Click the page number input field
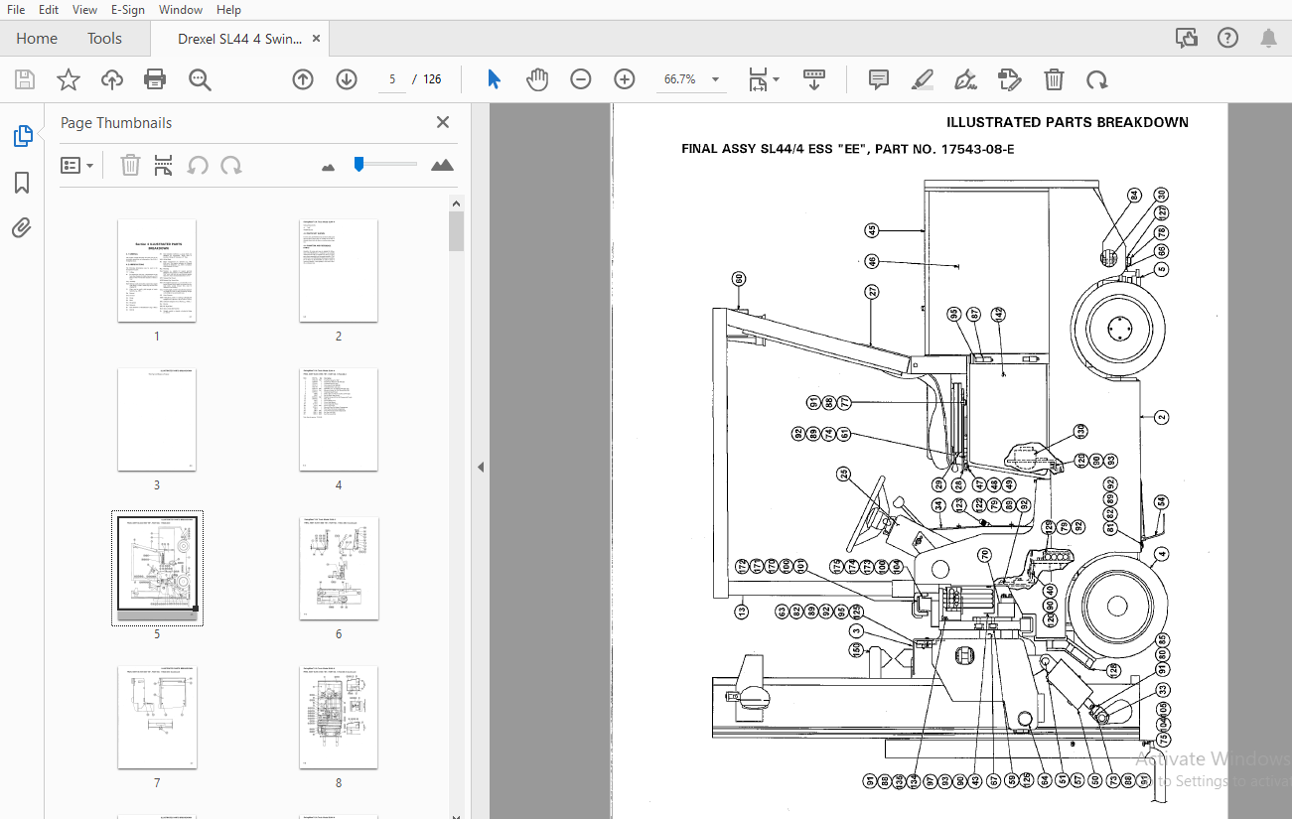The width and height of the screenshot is (1292, 819). pyautogui.click(x=391, y=79)
